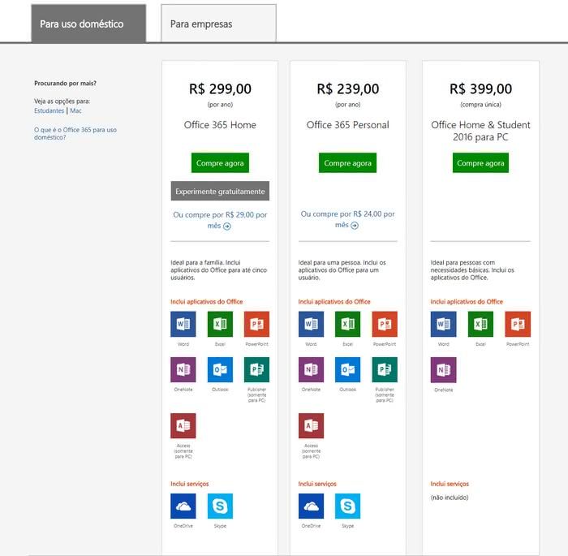The height and width of the screenshot is (556, 568).
Task: Click the Access icon in Office 365 Home
Action: point(183,426)
